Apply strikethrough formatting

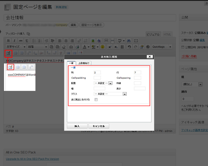coord(20,41)
